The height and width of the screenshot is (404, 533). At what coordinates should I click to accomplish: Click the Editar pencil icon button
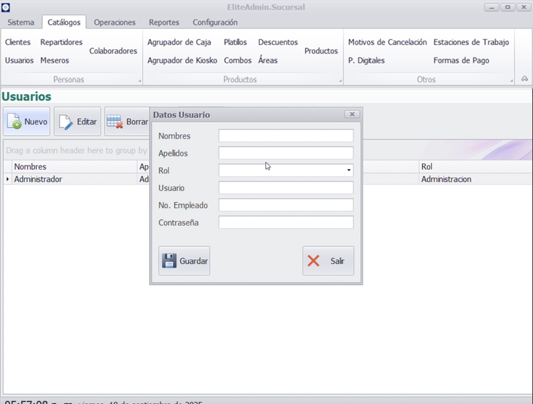66,122
